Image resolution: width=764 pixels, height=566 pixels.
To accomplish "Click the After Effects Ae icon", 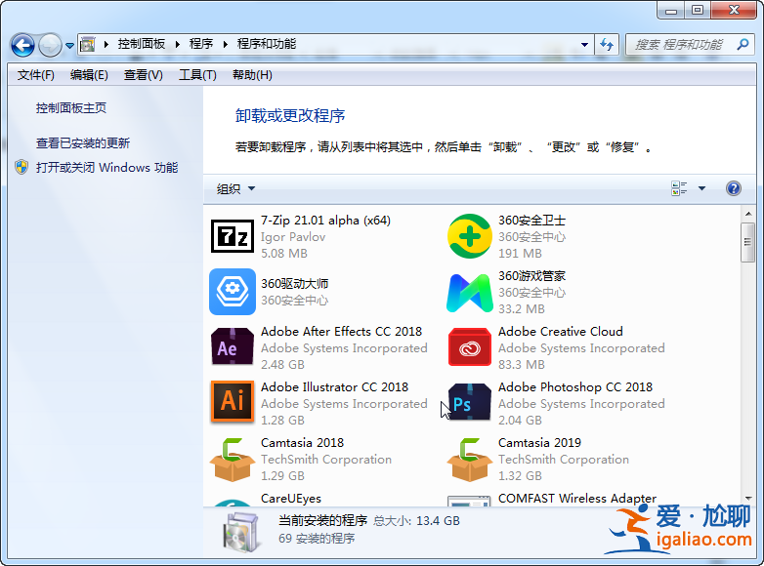I will tap(232, 347).
